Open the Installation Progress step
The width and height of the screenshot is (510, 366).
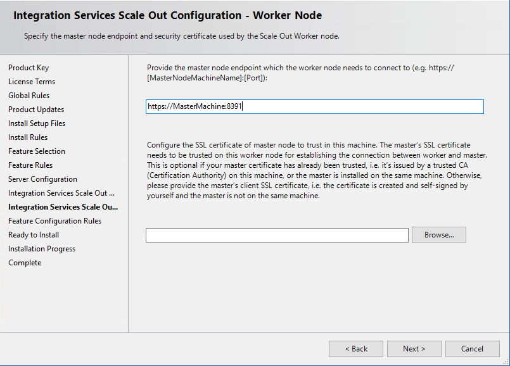41,248
